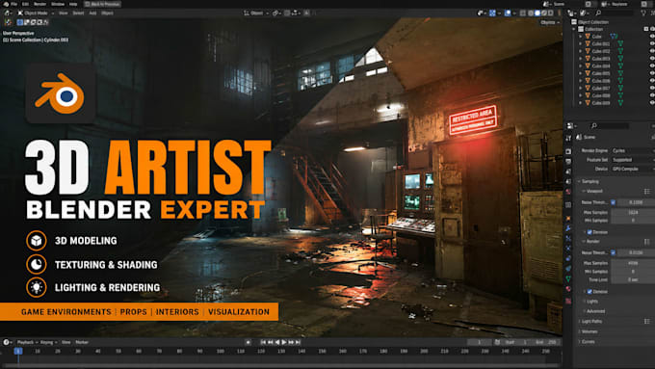This screenshot has height=369, width=655.
Task: Open the pivot point dropdown in viewport header
Action: point(276,13)
